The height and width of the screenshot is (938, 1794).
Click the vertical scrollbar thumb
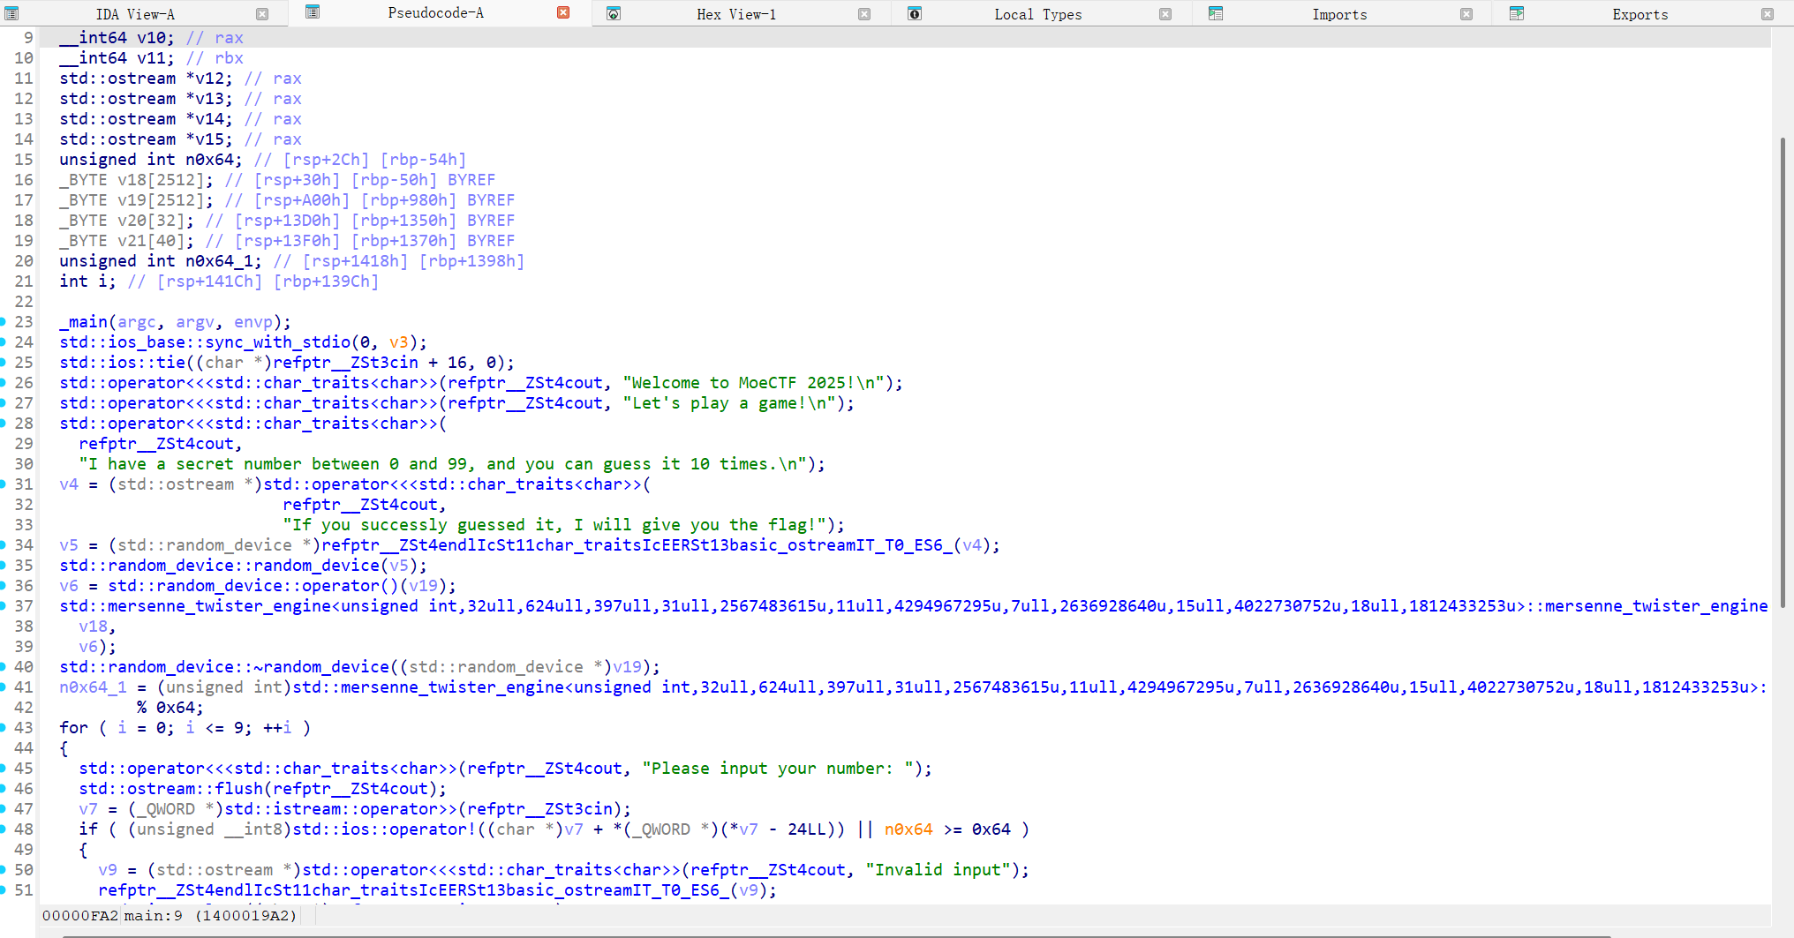pyautogui.click(x=1783, y=371)
